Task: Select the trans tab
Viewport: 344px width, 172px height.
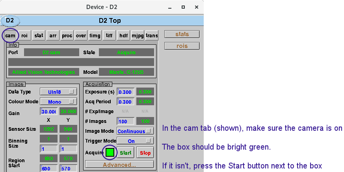Action: [x=152, y=35]
